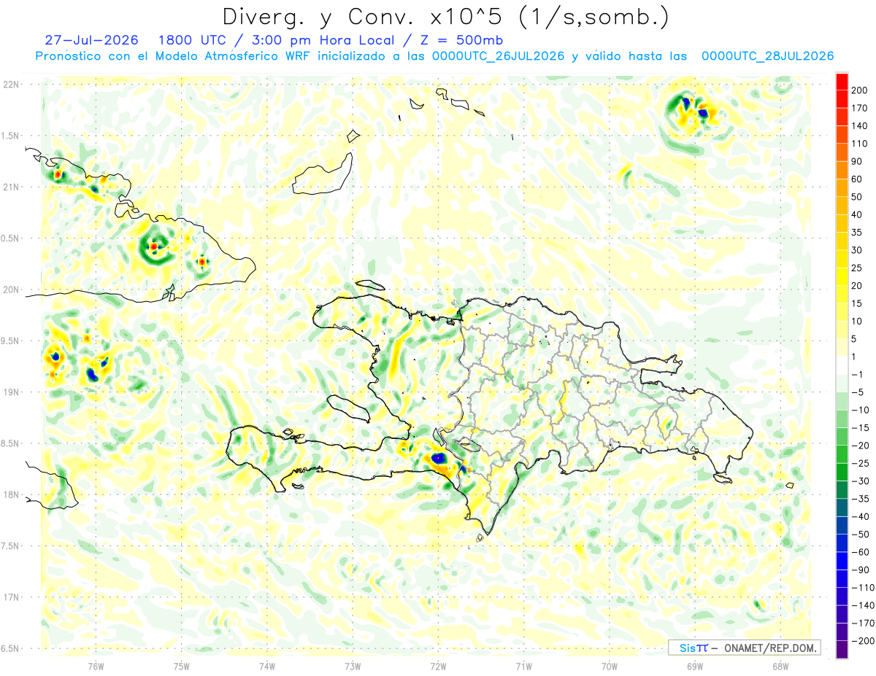Click the colorbar value '40'

[857, 214]
